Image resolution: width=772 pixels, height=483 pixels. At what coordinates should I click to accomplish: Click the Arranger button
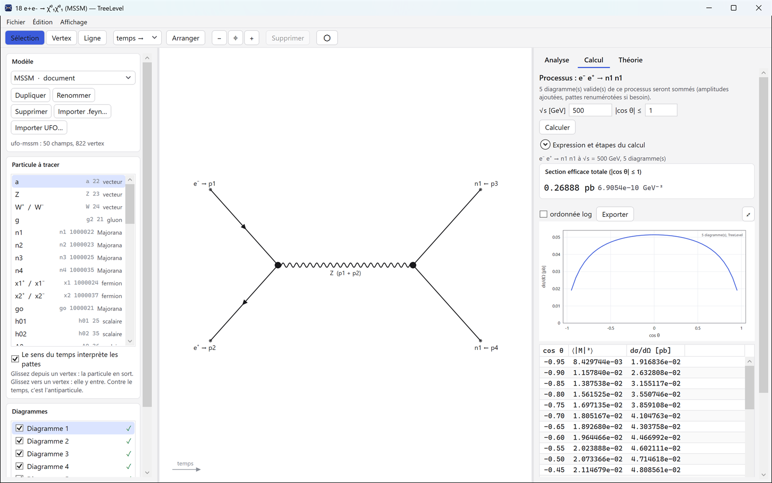(186, 38)
